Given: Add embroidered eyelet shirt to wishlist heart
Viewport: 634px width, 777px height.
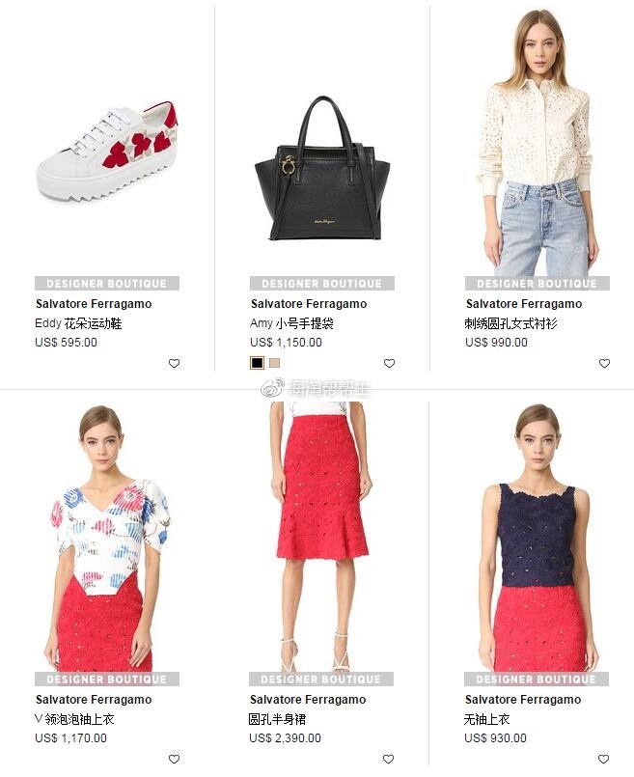Looking at the screenshot, I should coord(604,363).
